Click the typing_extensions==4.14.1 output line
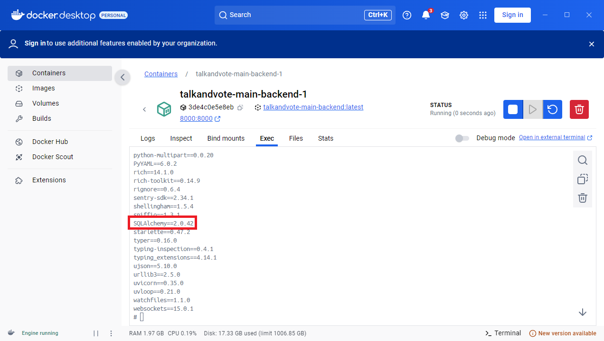604x341 pixels. coord(175,258)
